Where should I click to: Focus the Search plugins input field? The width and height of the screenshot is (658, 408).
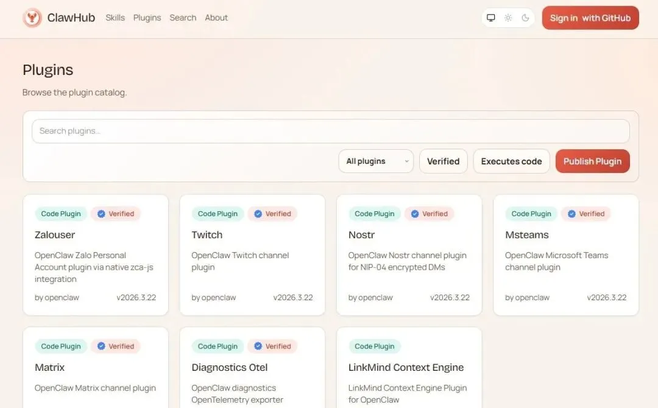point(331,131)
